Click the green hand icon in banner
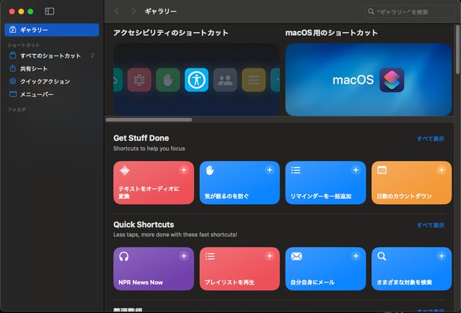 coord(168,80)
